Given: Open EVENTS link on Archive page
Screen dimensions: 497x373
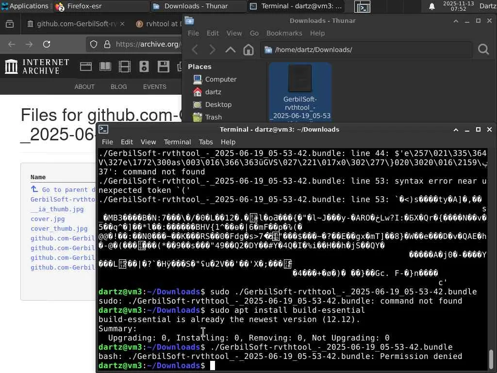Looking at the screenshot, I should [155, 86].
